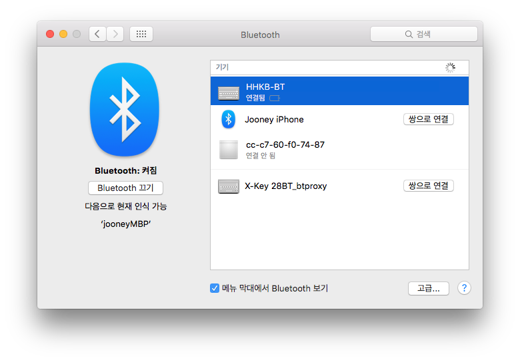Viewport: 520px width, 362px height.
Task: Open the advanced options 고급... button
Action: (x=429, y=289)
